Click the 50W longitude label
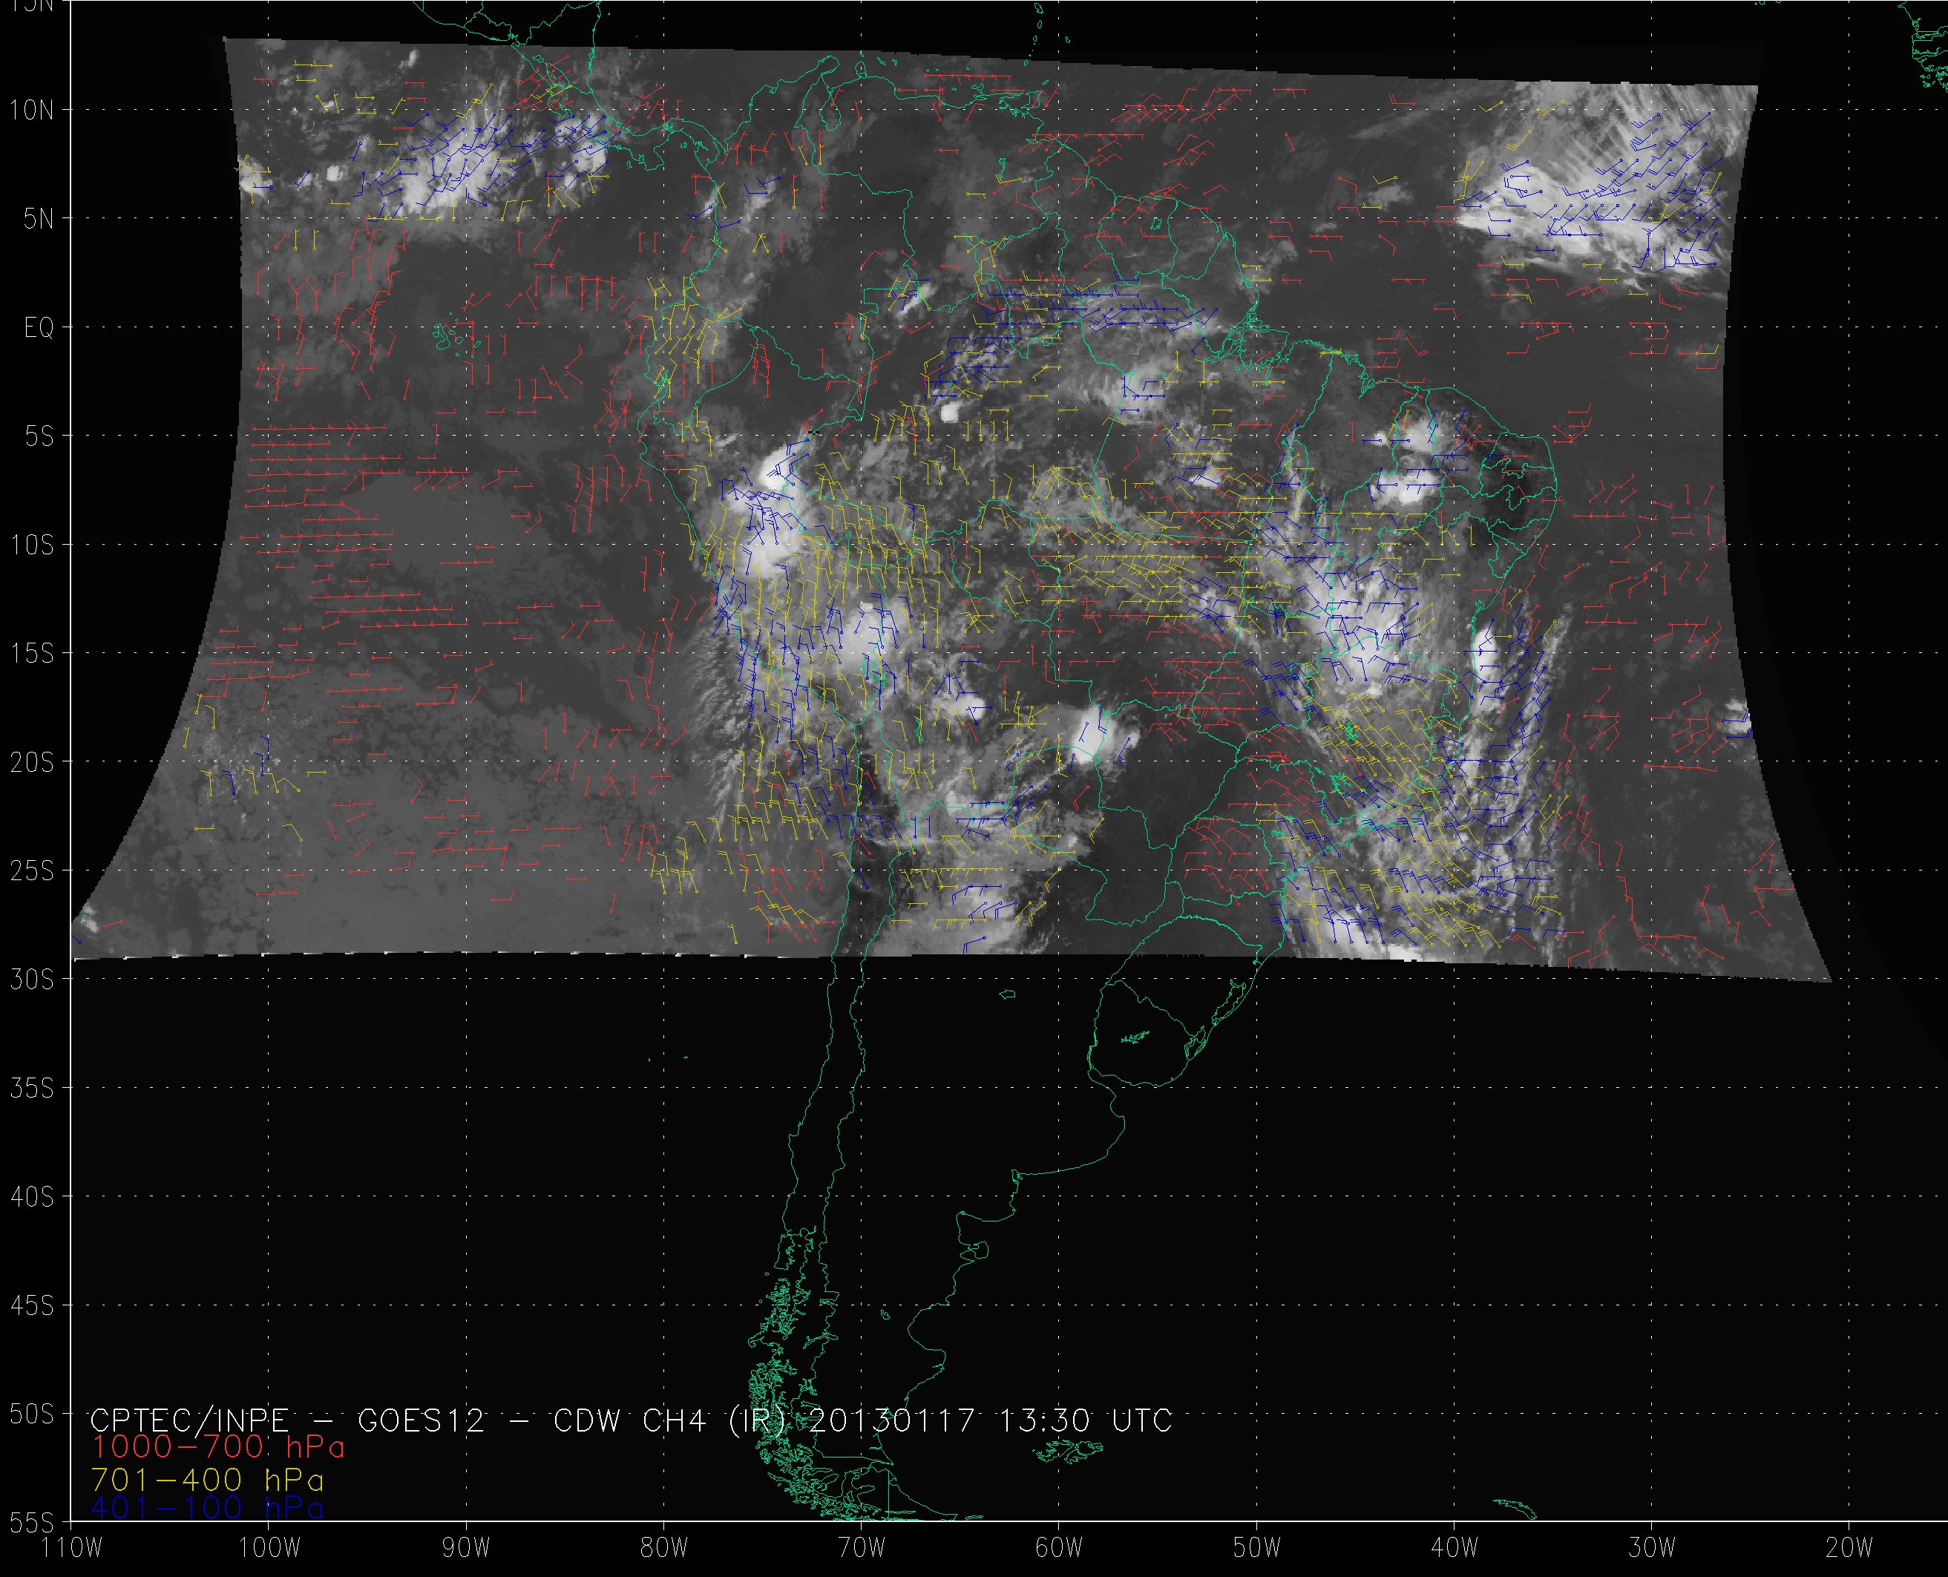The image size is (1948, 1577). point(1257,1549)
